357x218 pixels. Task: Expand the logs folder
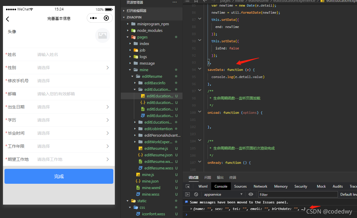point(152,57)
